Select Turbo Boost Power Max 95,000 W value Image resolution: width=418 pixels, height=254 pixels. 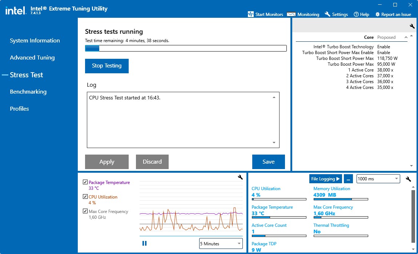tap(386, 64)
